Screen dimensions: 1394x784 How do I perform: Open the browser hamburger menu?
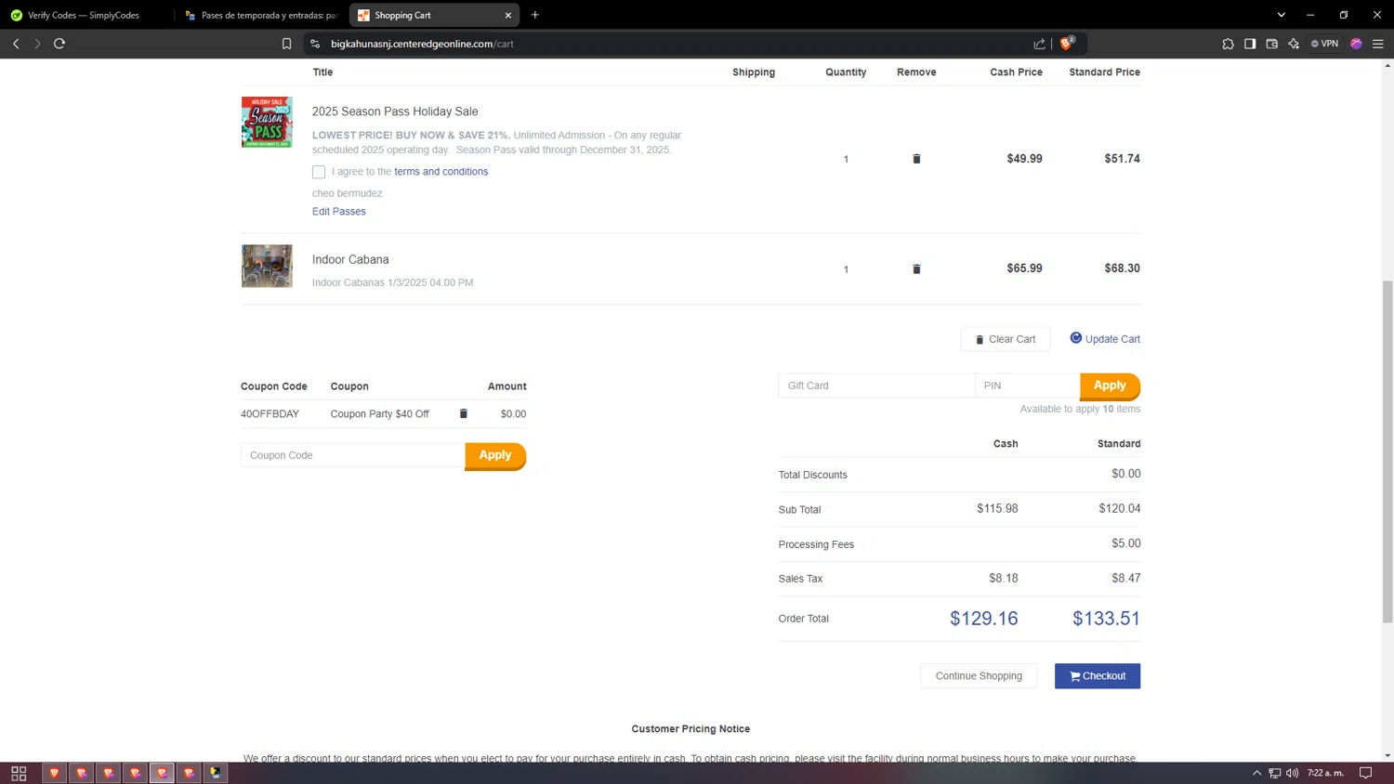[x=1378, y=44]
